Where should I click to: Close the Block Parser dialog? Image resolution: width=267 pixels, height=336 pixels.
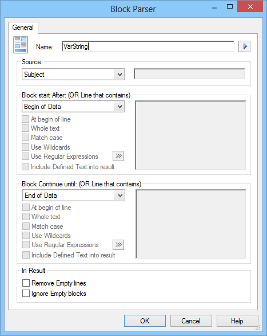(250, 6)
